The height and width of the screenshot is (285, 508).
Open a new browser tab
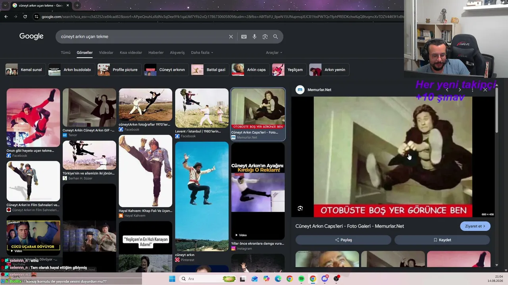click(77, 5)
